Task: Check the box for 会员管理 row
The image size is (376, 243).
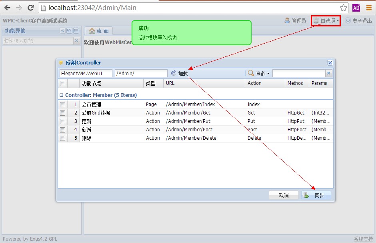Action: click(x=62, y=104)
